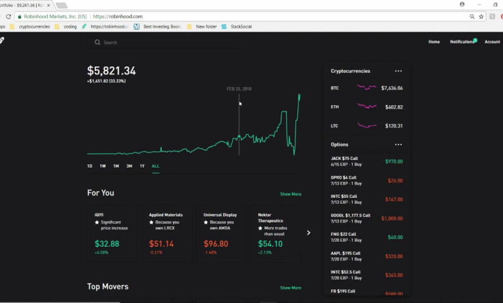This screenshot has width=503, height=303.
Task: Click the LTC sparkline mini chart
Action: (367, 125)
